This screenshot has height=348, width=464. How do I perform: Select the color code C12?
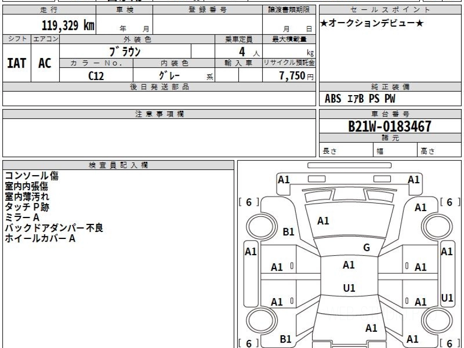96,76
